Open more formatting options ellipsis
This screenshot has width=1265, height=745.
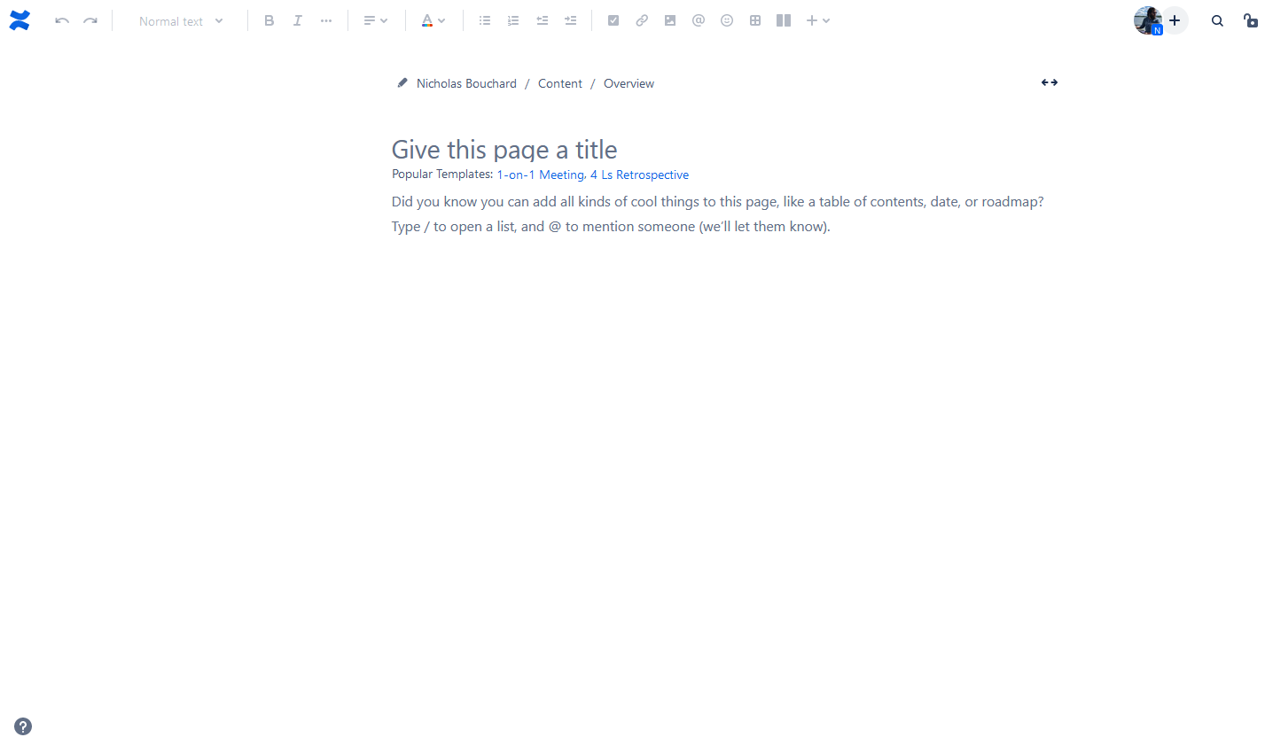click(x=326, y=20)
